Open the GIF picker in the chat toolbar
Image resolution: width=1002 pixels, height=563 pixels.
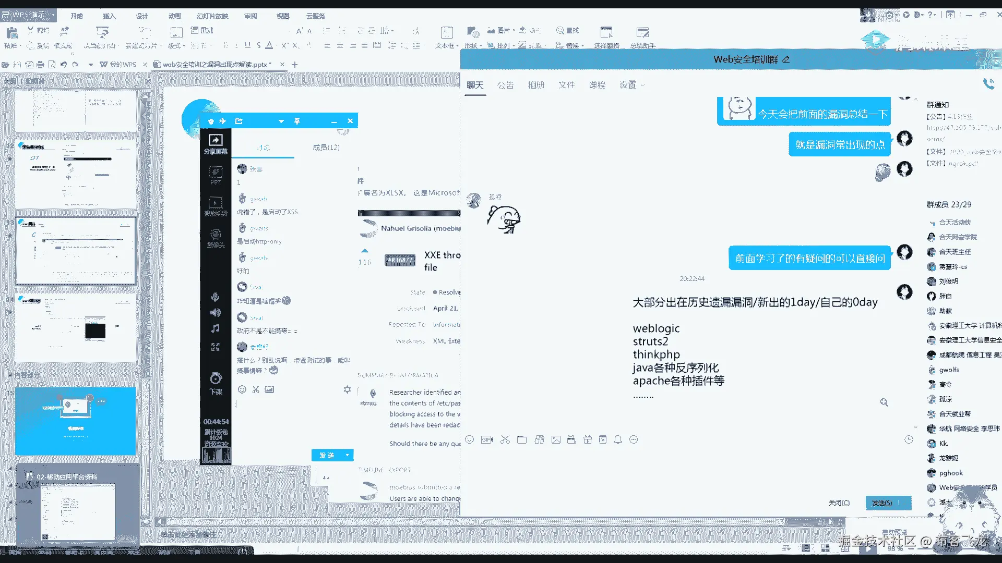coord(487,440)
